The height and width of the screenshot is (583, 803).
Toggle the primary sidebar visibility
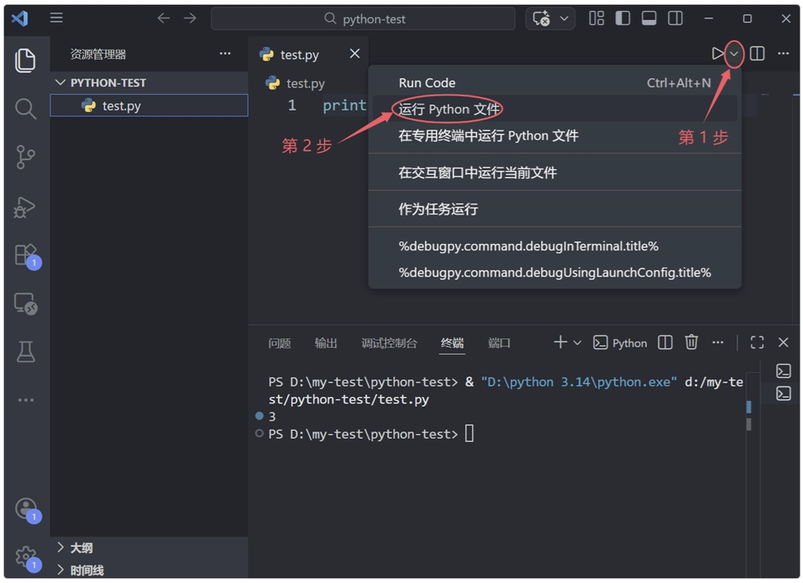623,18
